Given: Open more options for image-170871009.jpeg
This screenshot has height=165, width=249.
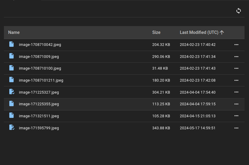Looking at the screenshot, I should pyautogui.click(x=236, y=57).
